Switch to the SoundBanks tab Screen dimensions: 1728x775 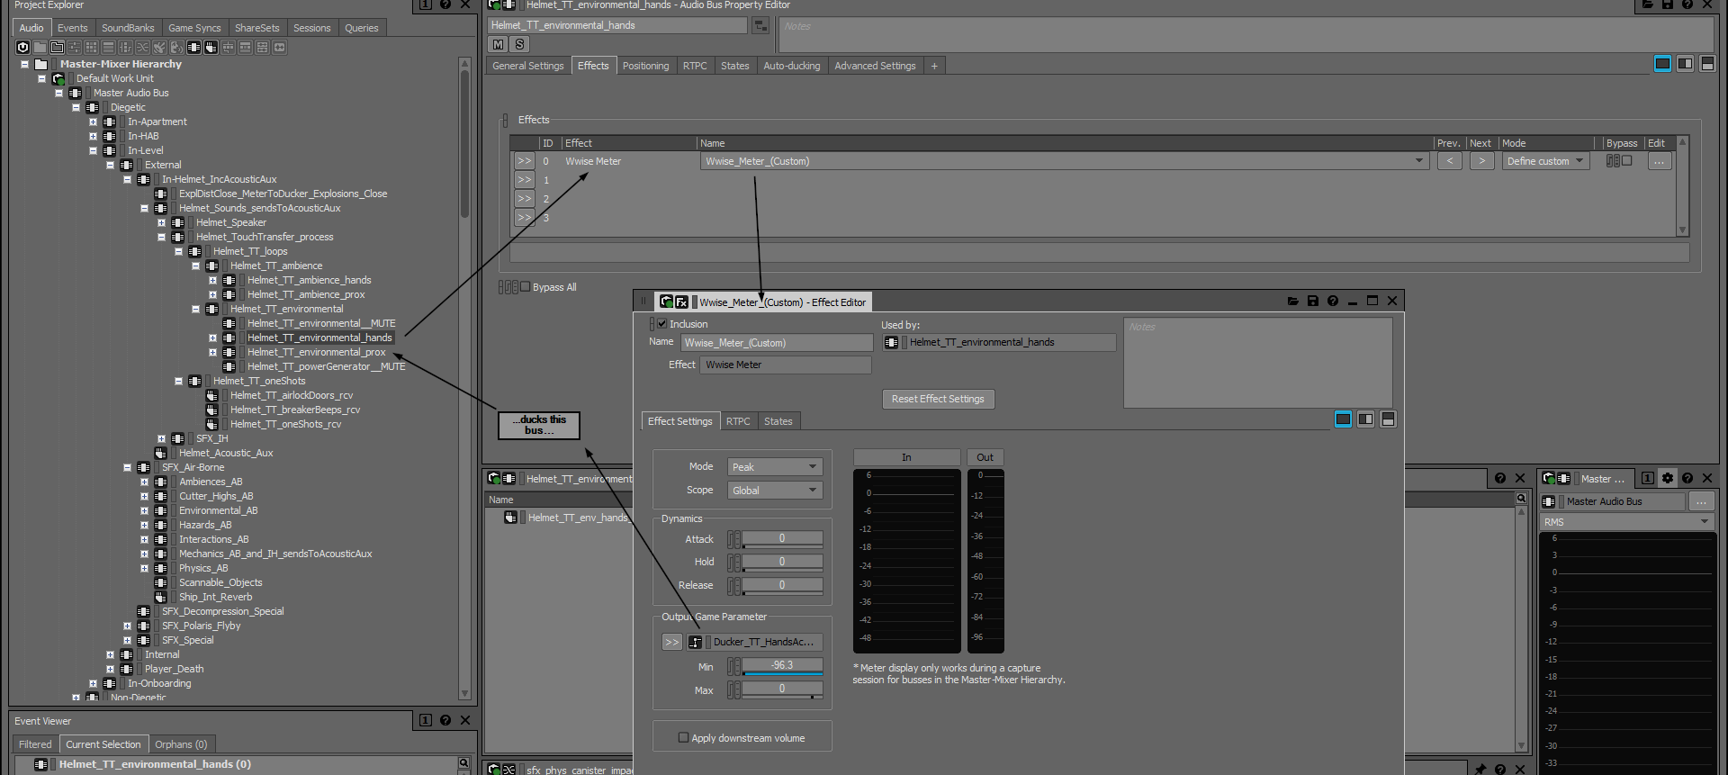[x=128, y=28]
